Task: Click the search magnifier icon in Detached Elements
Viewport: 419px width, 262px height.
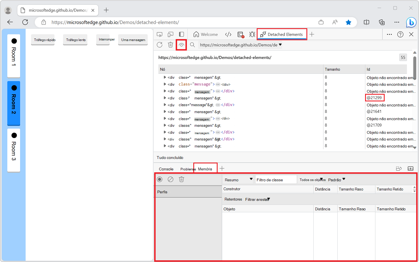Action: pos(192,45)
